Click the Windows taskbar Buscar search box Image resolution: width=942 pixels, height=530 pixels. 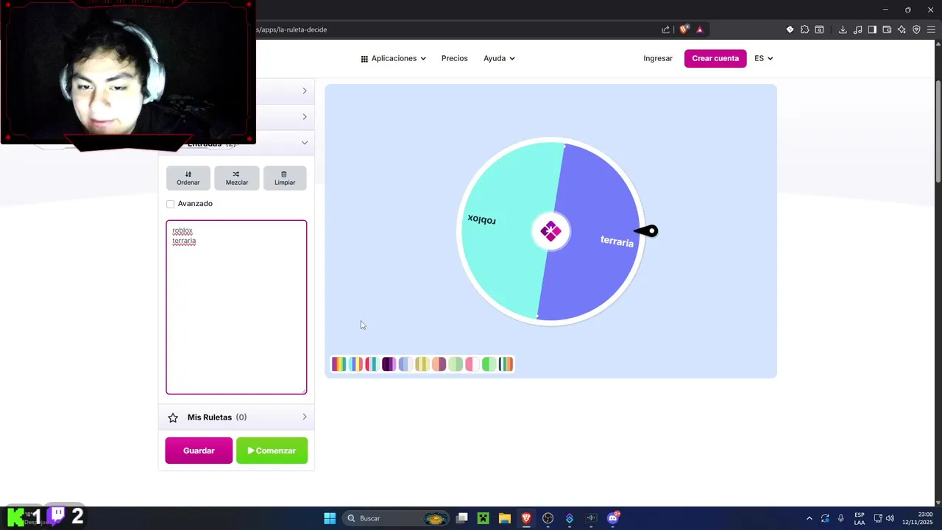pos(397,518)
